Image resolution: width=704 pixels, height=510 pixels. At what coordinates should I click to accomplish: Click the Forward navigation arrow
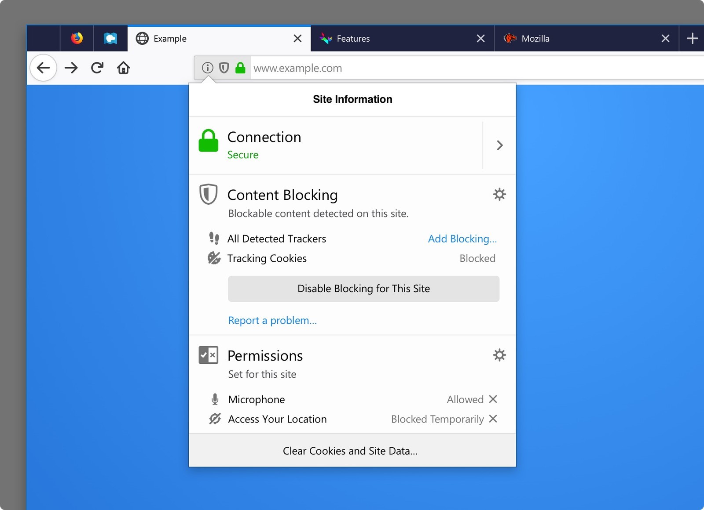coord(71,68)
